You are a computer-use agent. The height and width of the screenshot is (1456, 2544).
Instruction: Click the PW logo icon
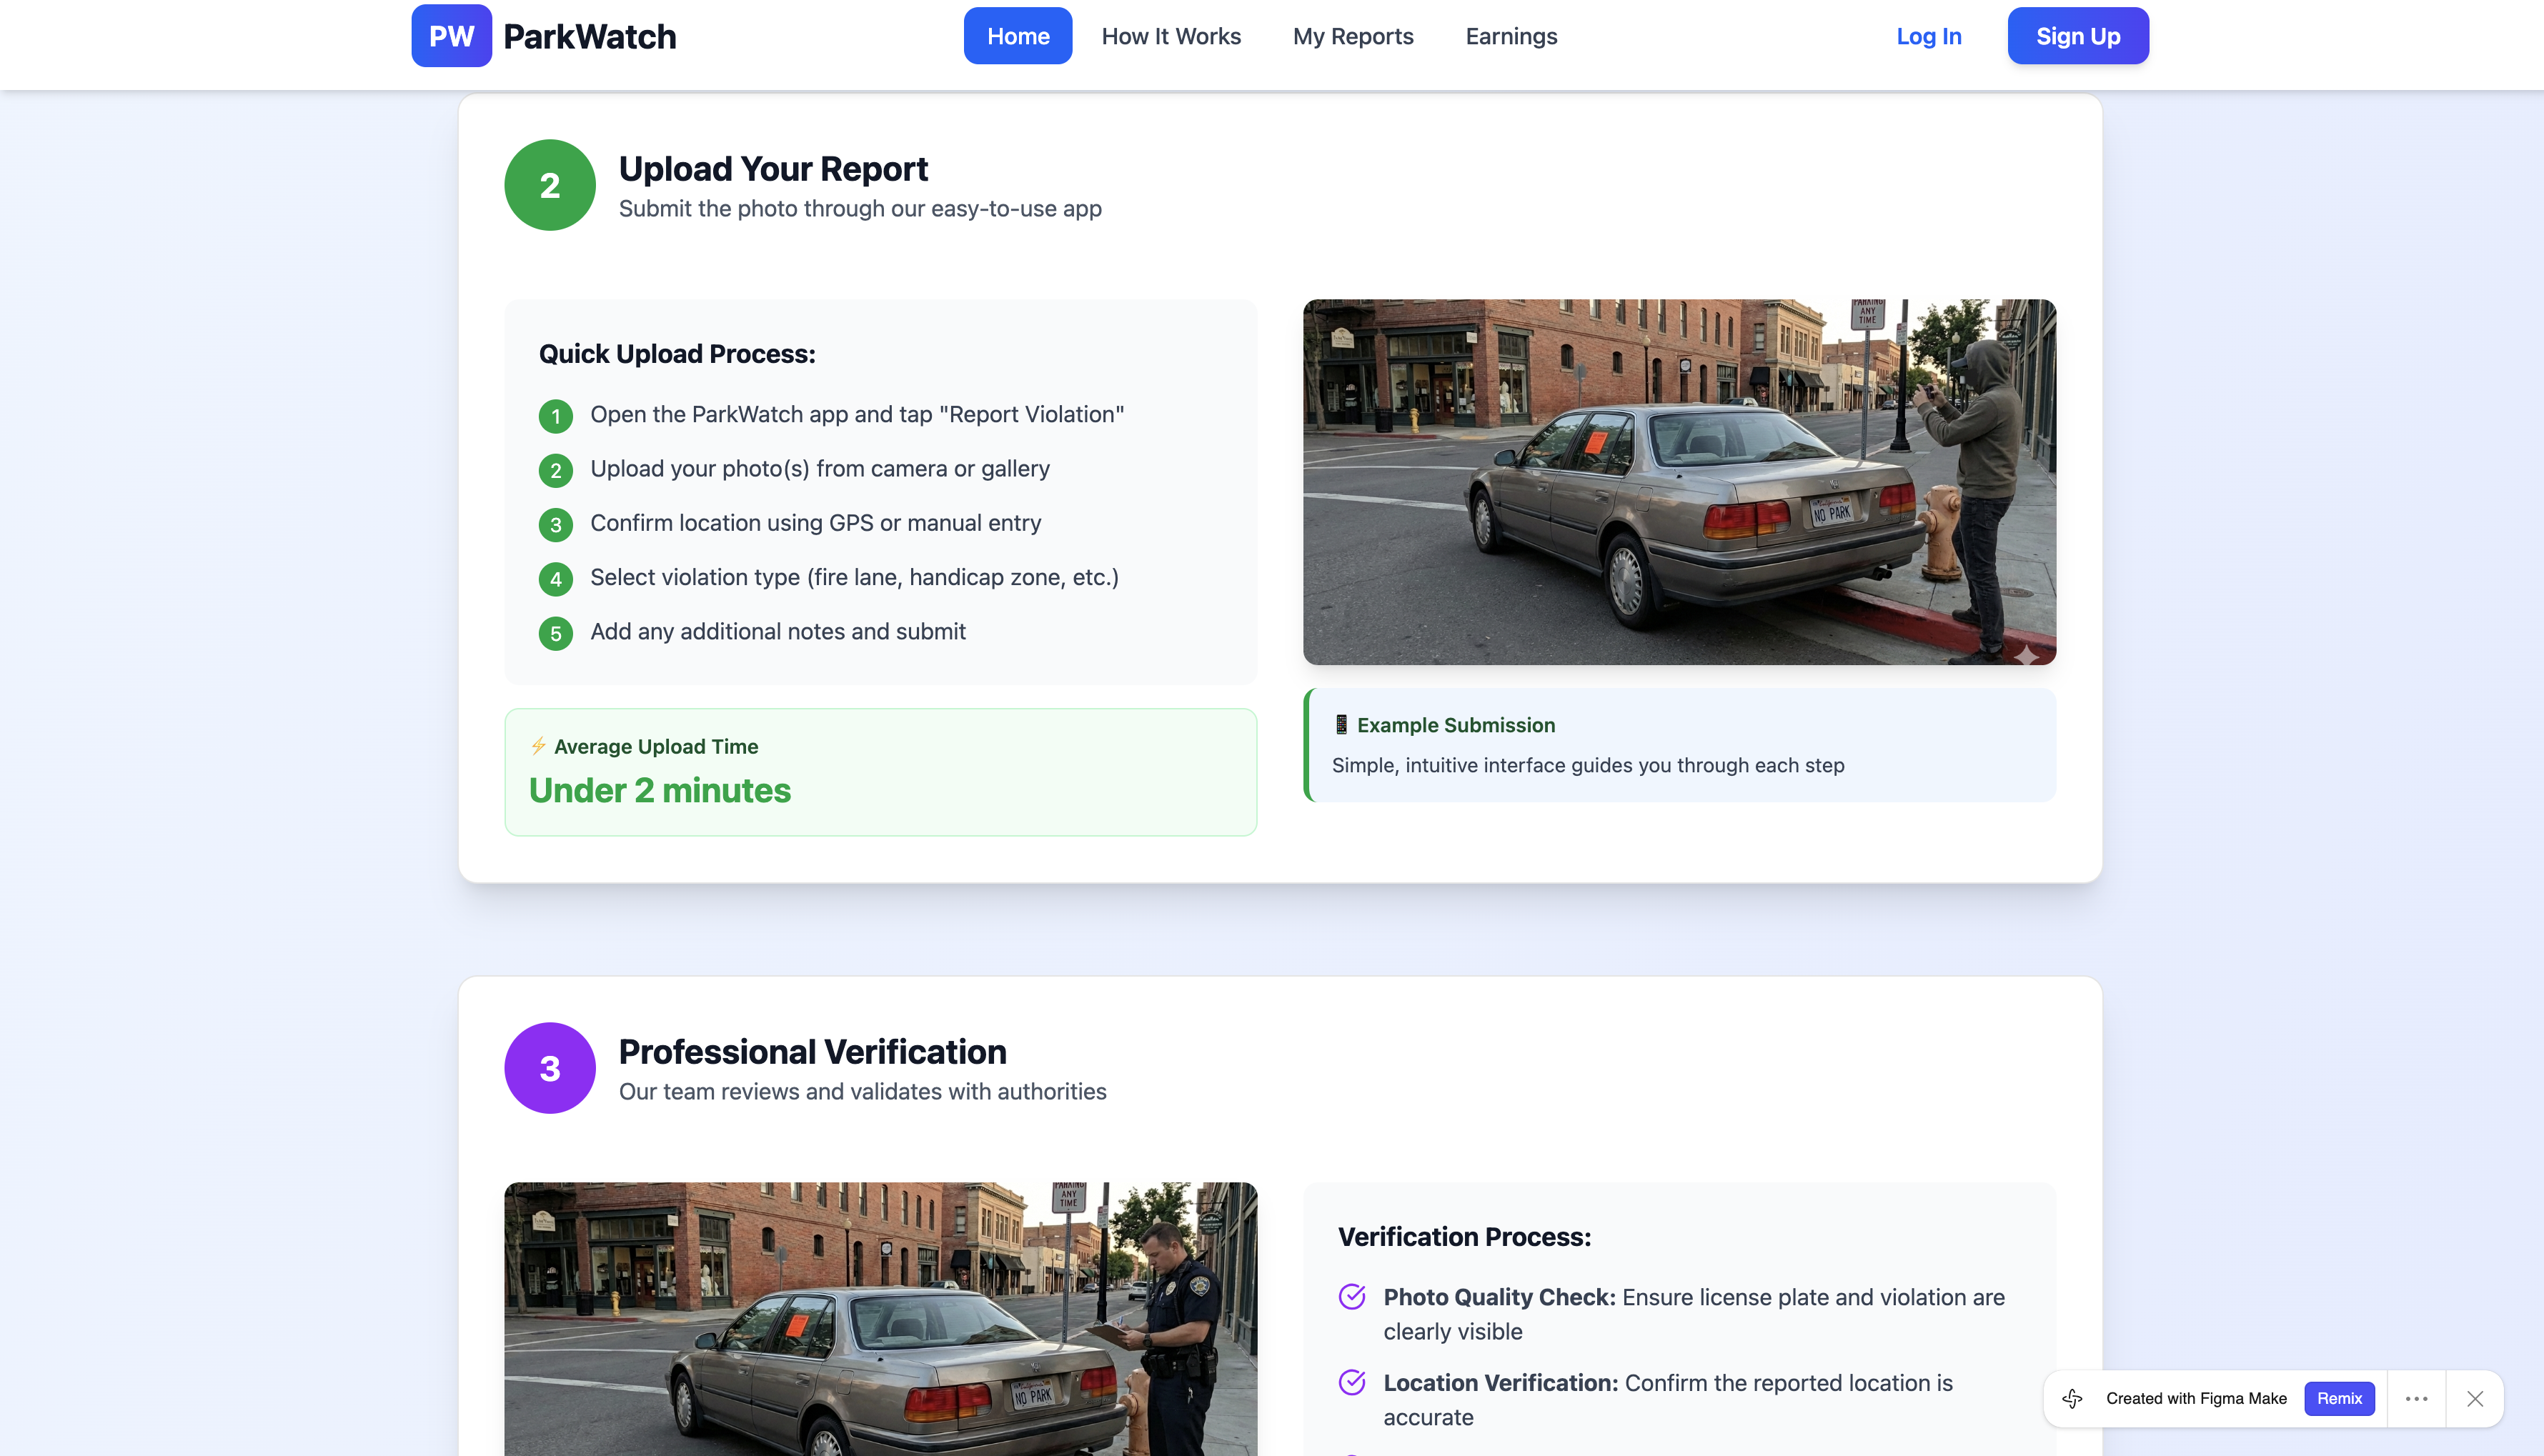(451, 36)
